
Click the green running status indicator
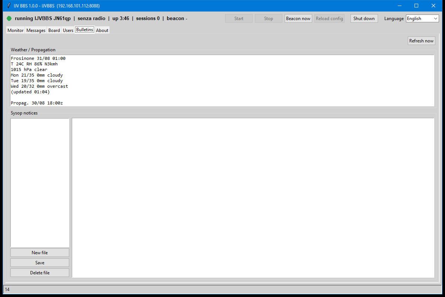click(x=9, y=19)
